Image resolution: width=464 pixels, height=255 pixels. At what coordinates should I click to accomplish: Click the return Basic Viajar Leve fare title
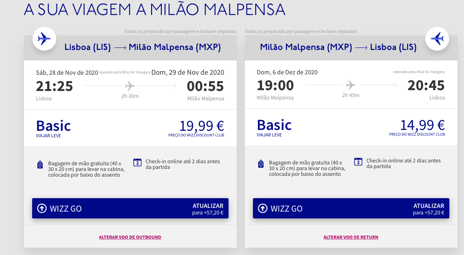[x=274, y=127]
